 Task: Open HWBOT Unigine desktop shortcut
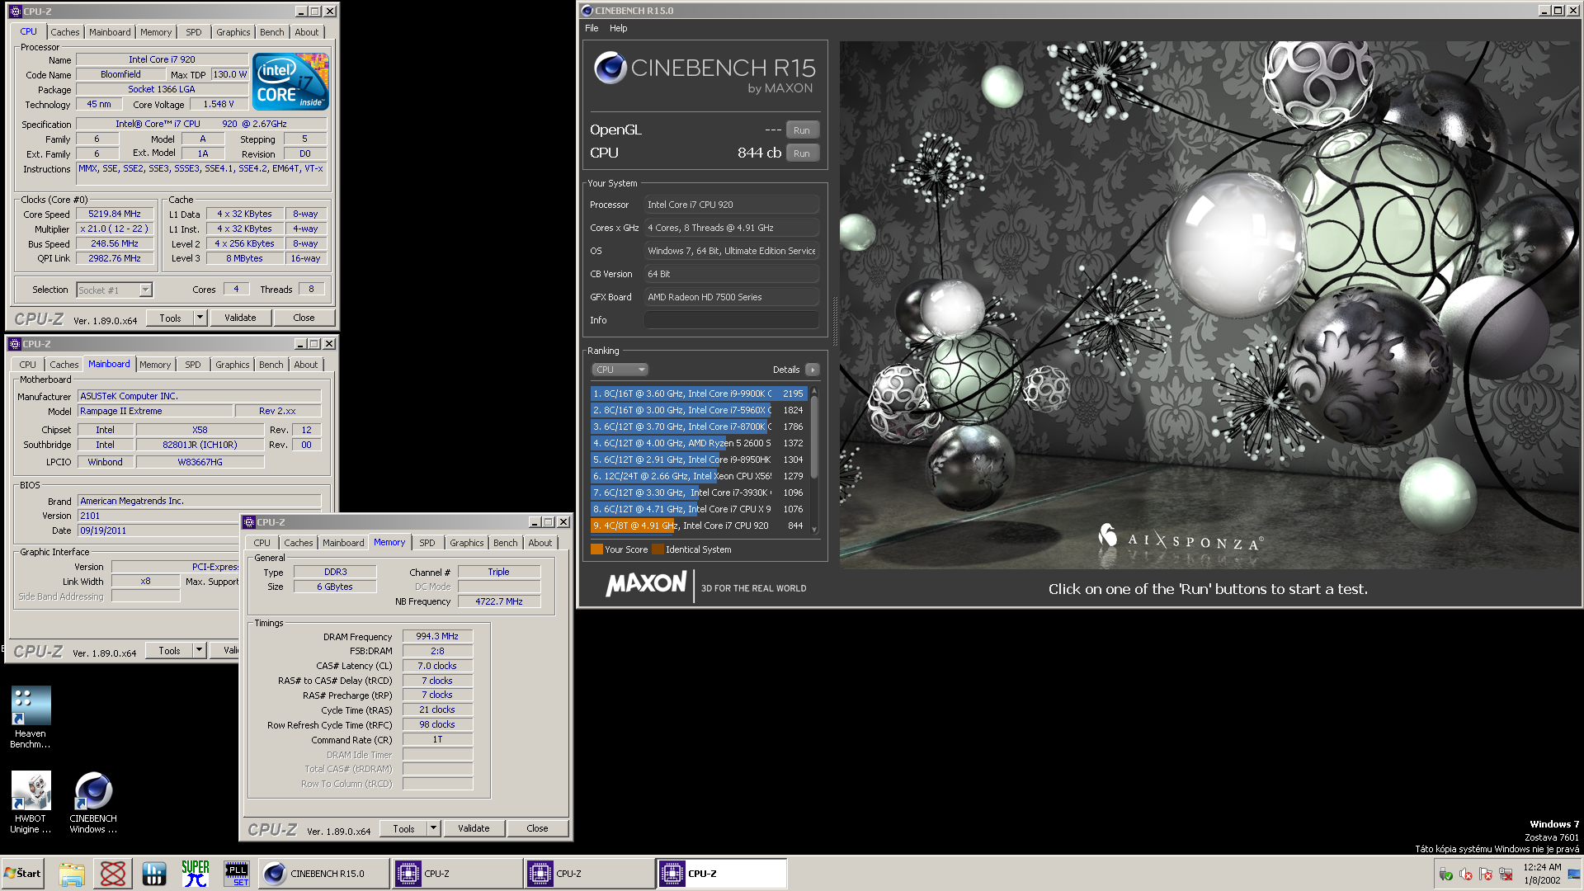[x=31, y=803]
